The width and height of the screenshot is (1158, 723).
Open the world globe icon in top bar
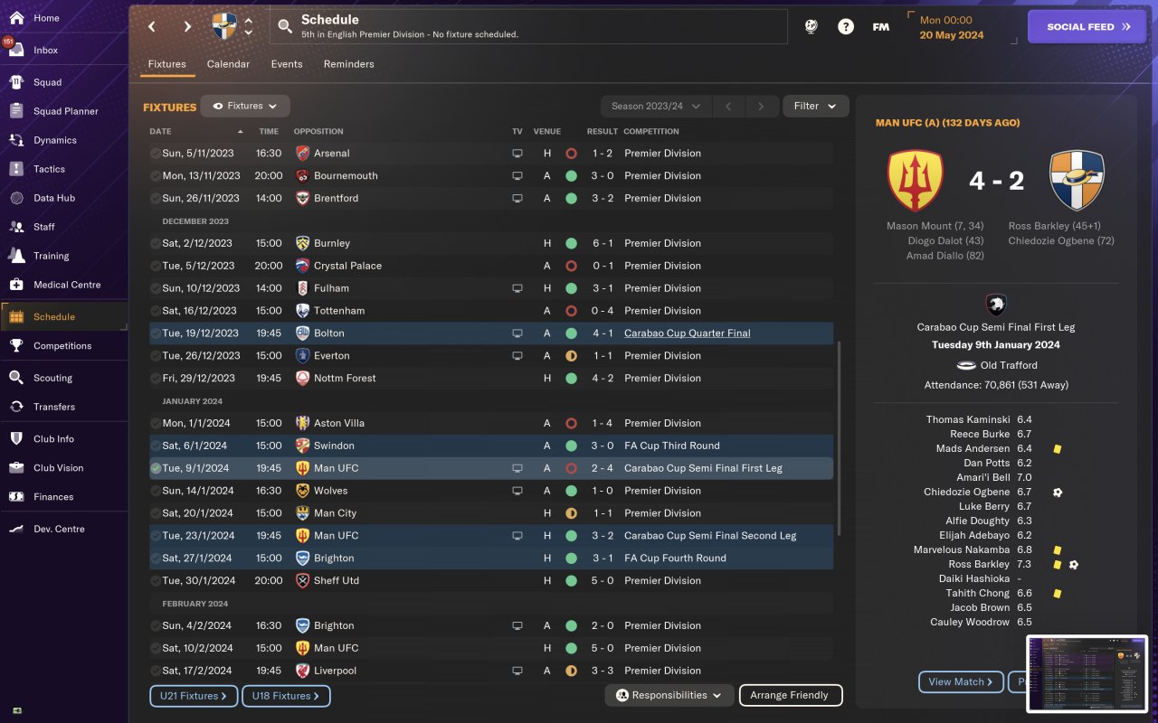click(x=811, y=27)
